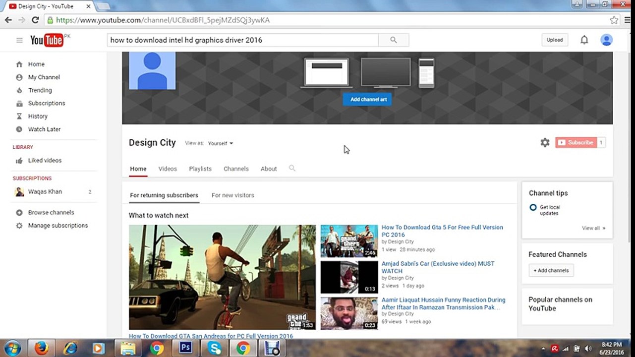
Task: Reload the page in Chrome
Action: 35,20
